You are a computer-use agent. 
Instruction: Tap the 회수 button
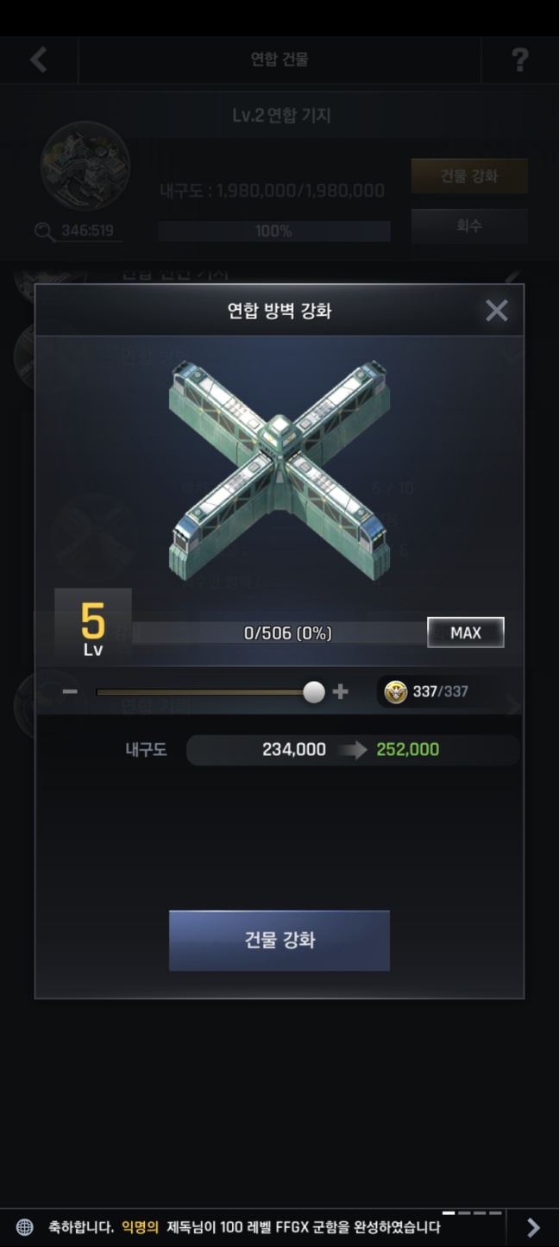point(469,226)
